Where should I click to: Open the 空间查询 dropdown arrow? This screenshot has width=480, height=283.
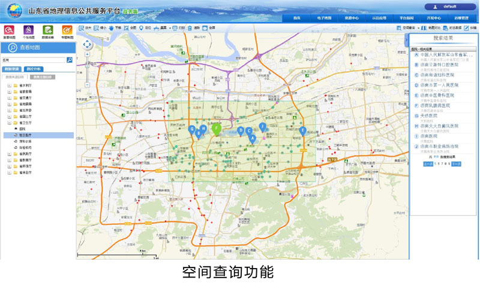pos(418,28)
